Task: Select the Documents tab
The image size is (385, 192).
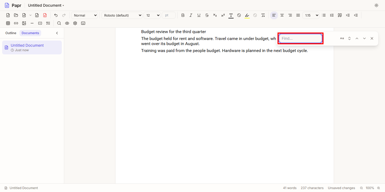Action: (x=30, y=33)
